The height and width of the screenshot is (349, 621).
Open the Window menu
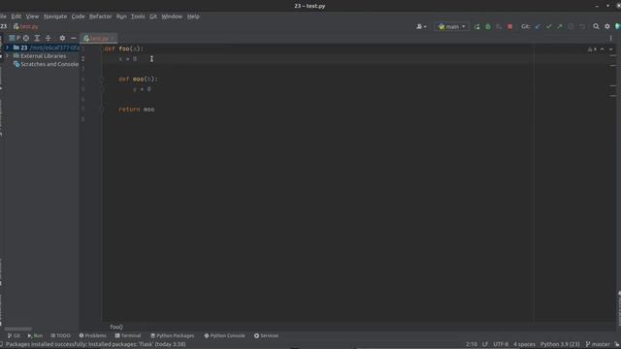[172, 16]
